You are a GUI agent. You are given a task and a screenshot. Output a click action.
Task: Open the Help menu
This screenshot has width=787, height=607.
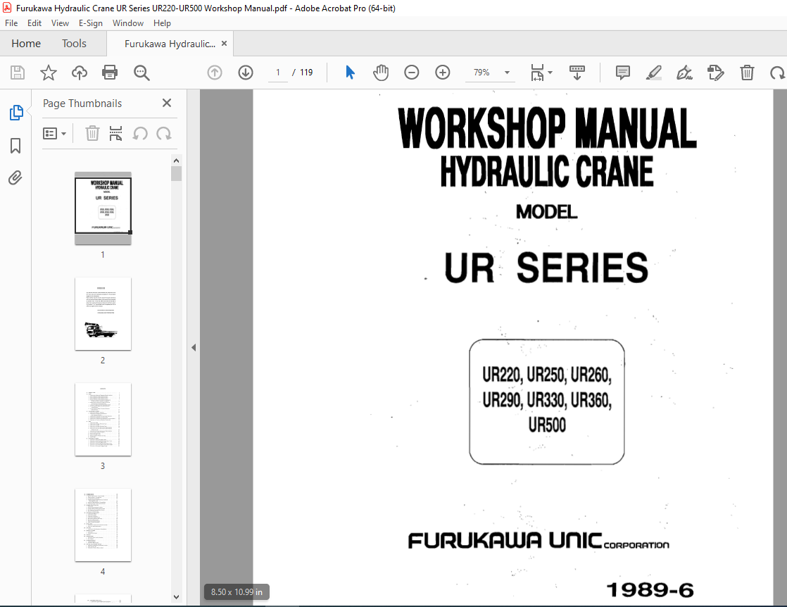pos(162,23)
